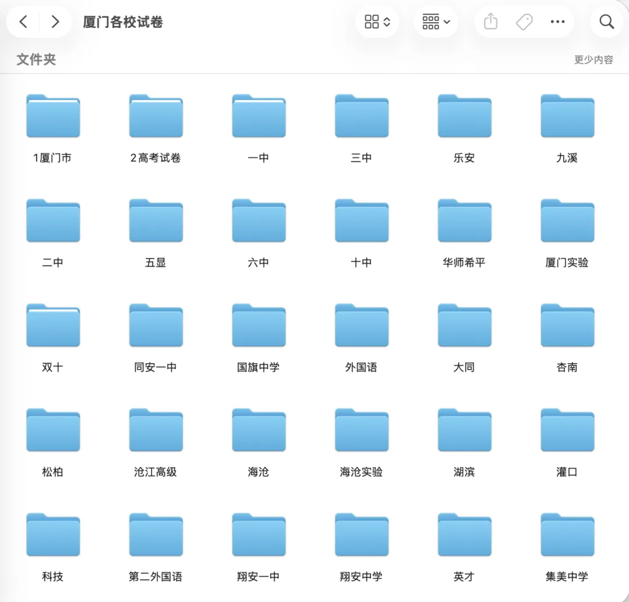
Task: Select the 沧江高级 folder icon
Action: tap(156, 430)
